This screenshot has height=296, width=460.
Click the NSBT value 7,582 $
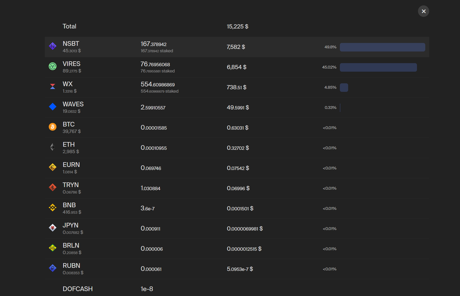[236, 47]
